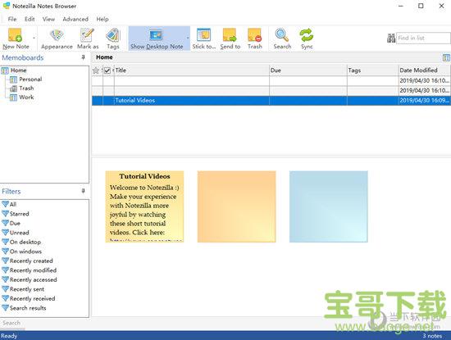Open the File menu
This screenshot has width=451, height=340.
pyautogui.click(x=12, y=20)
